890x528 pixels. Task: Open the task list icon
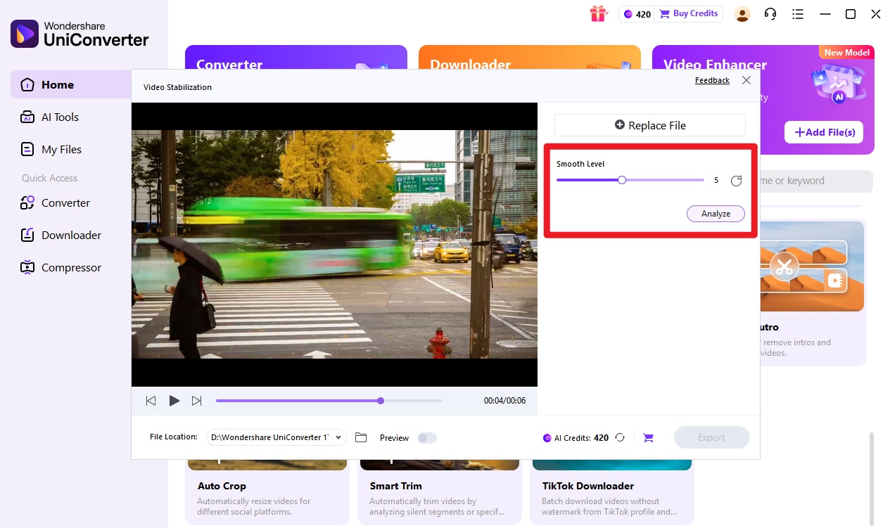(x=798, y=14)
